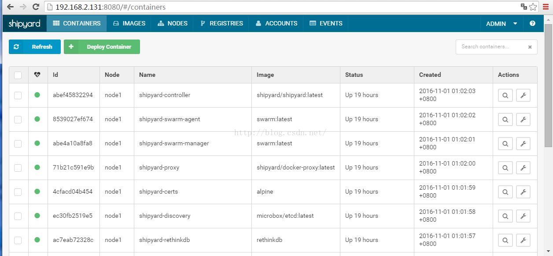Check the box for shipyard-swarm-manager

tap(18, 144)
